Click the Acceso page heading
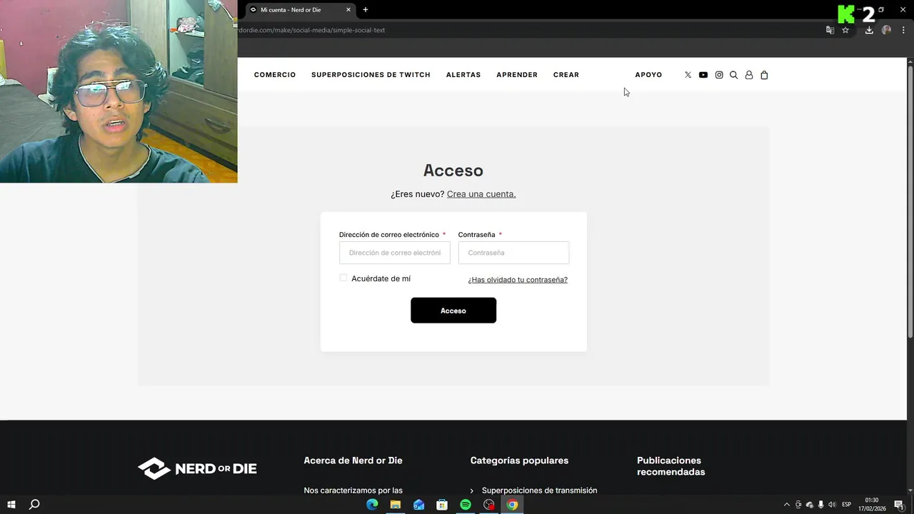The width and height of the screenshot is (914, 514). point(453,171)
